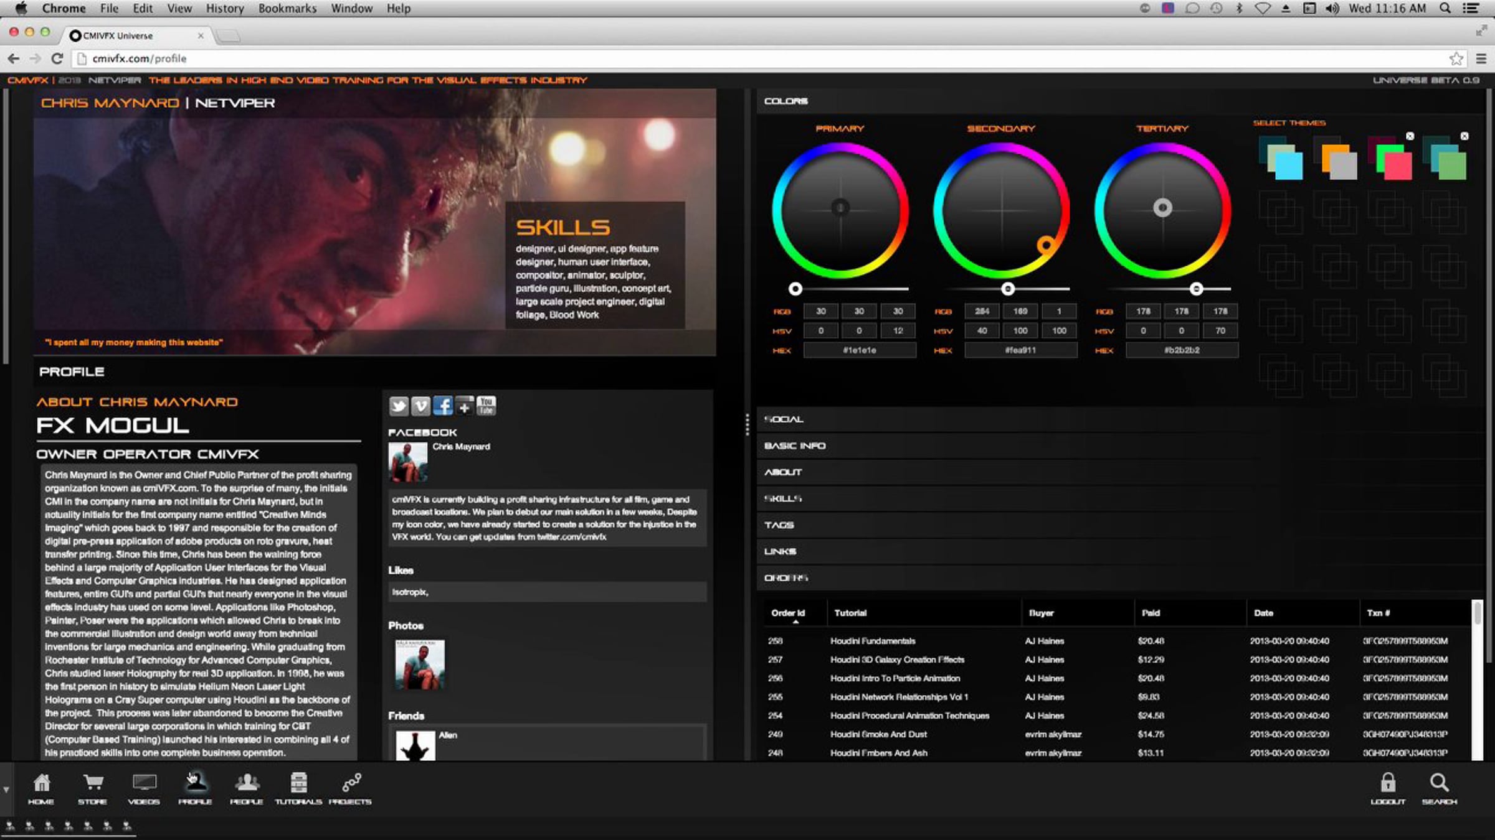Click the Houdini Smoke And Dust order row

point(1118,734)
